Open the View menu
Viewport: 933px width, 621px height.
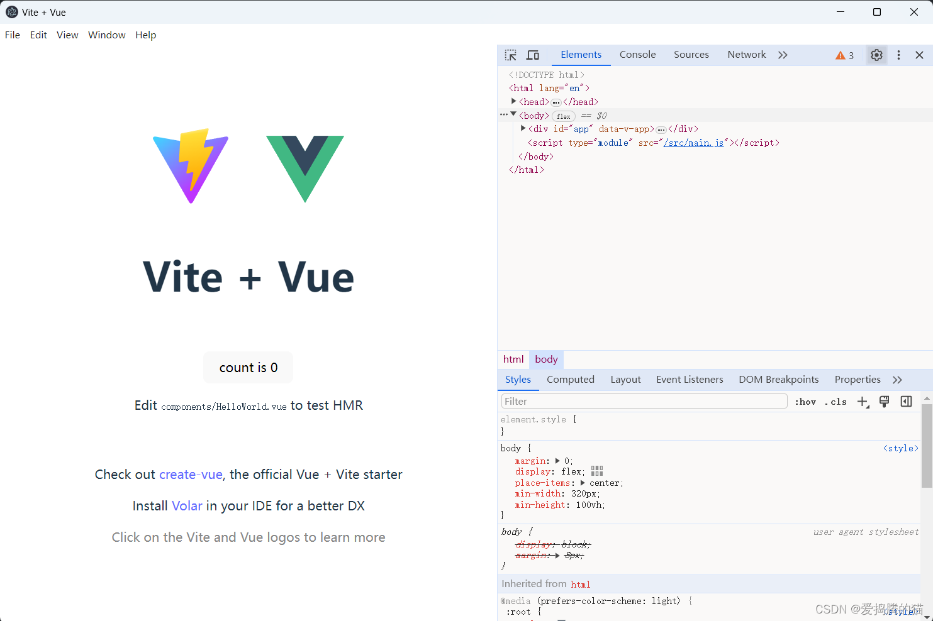tap(67, 35)
